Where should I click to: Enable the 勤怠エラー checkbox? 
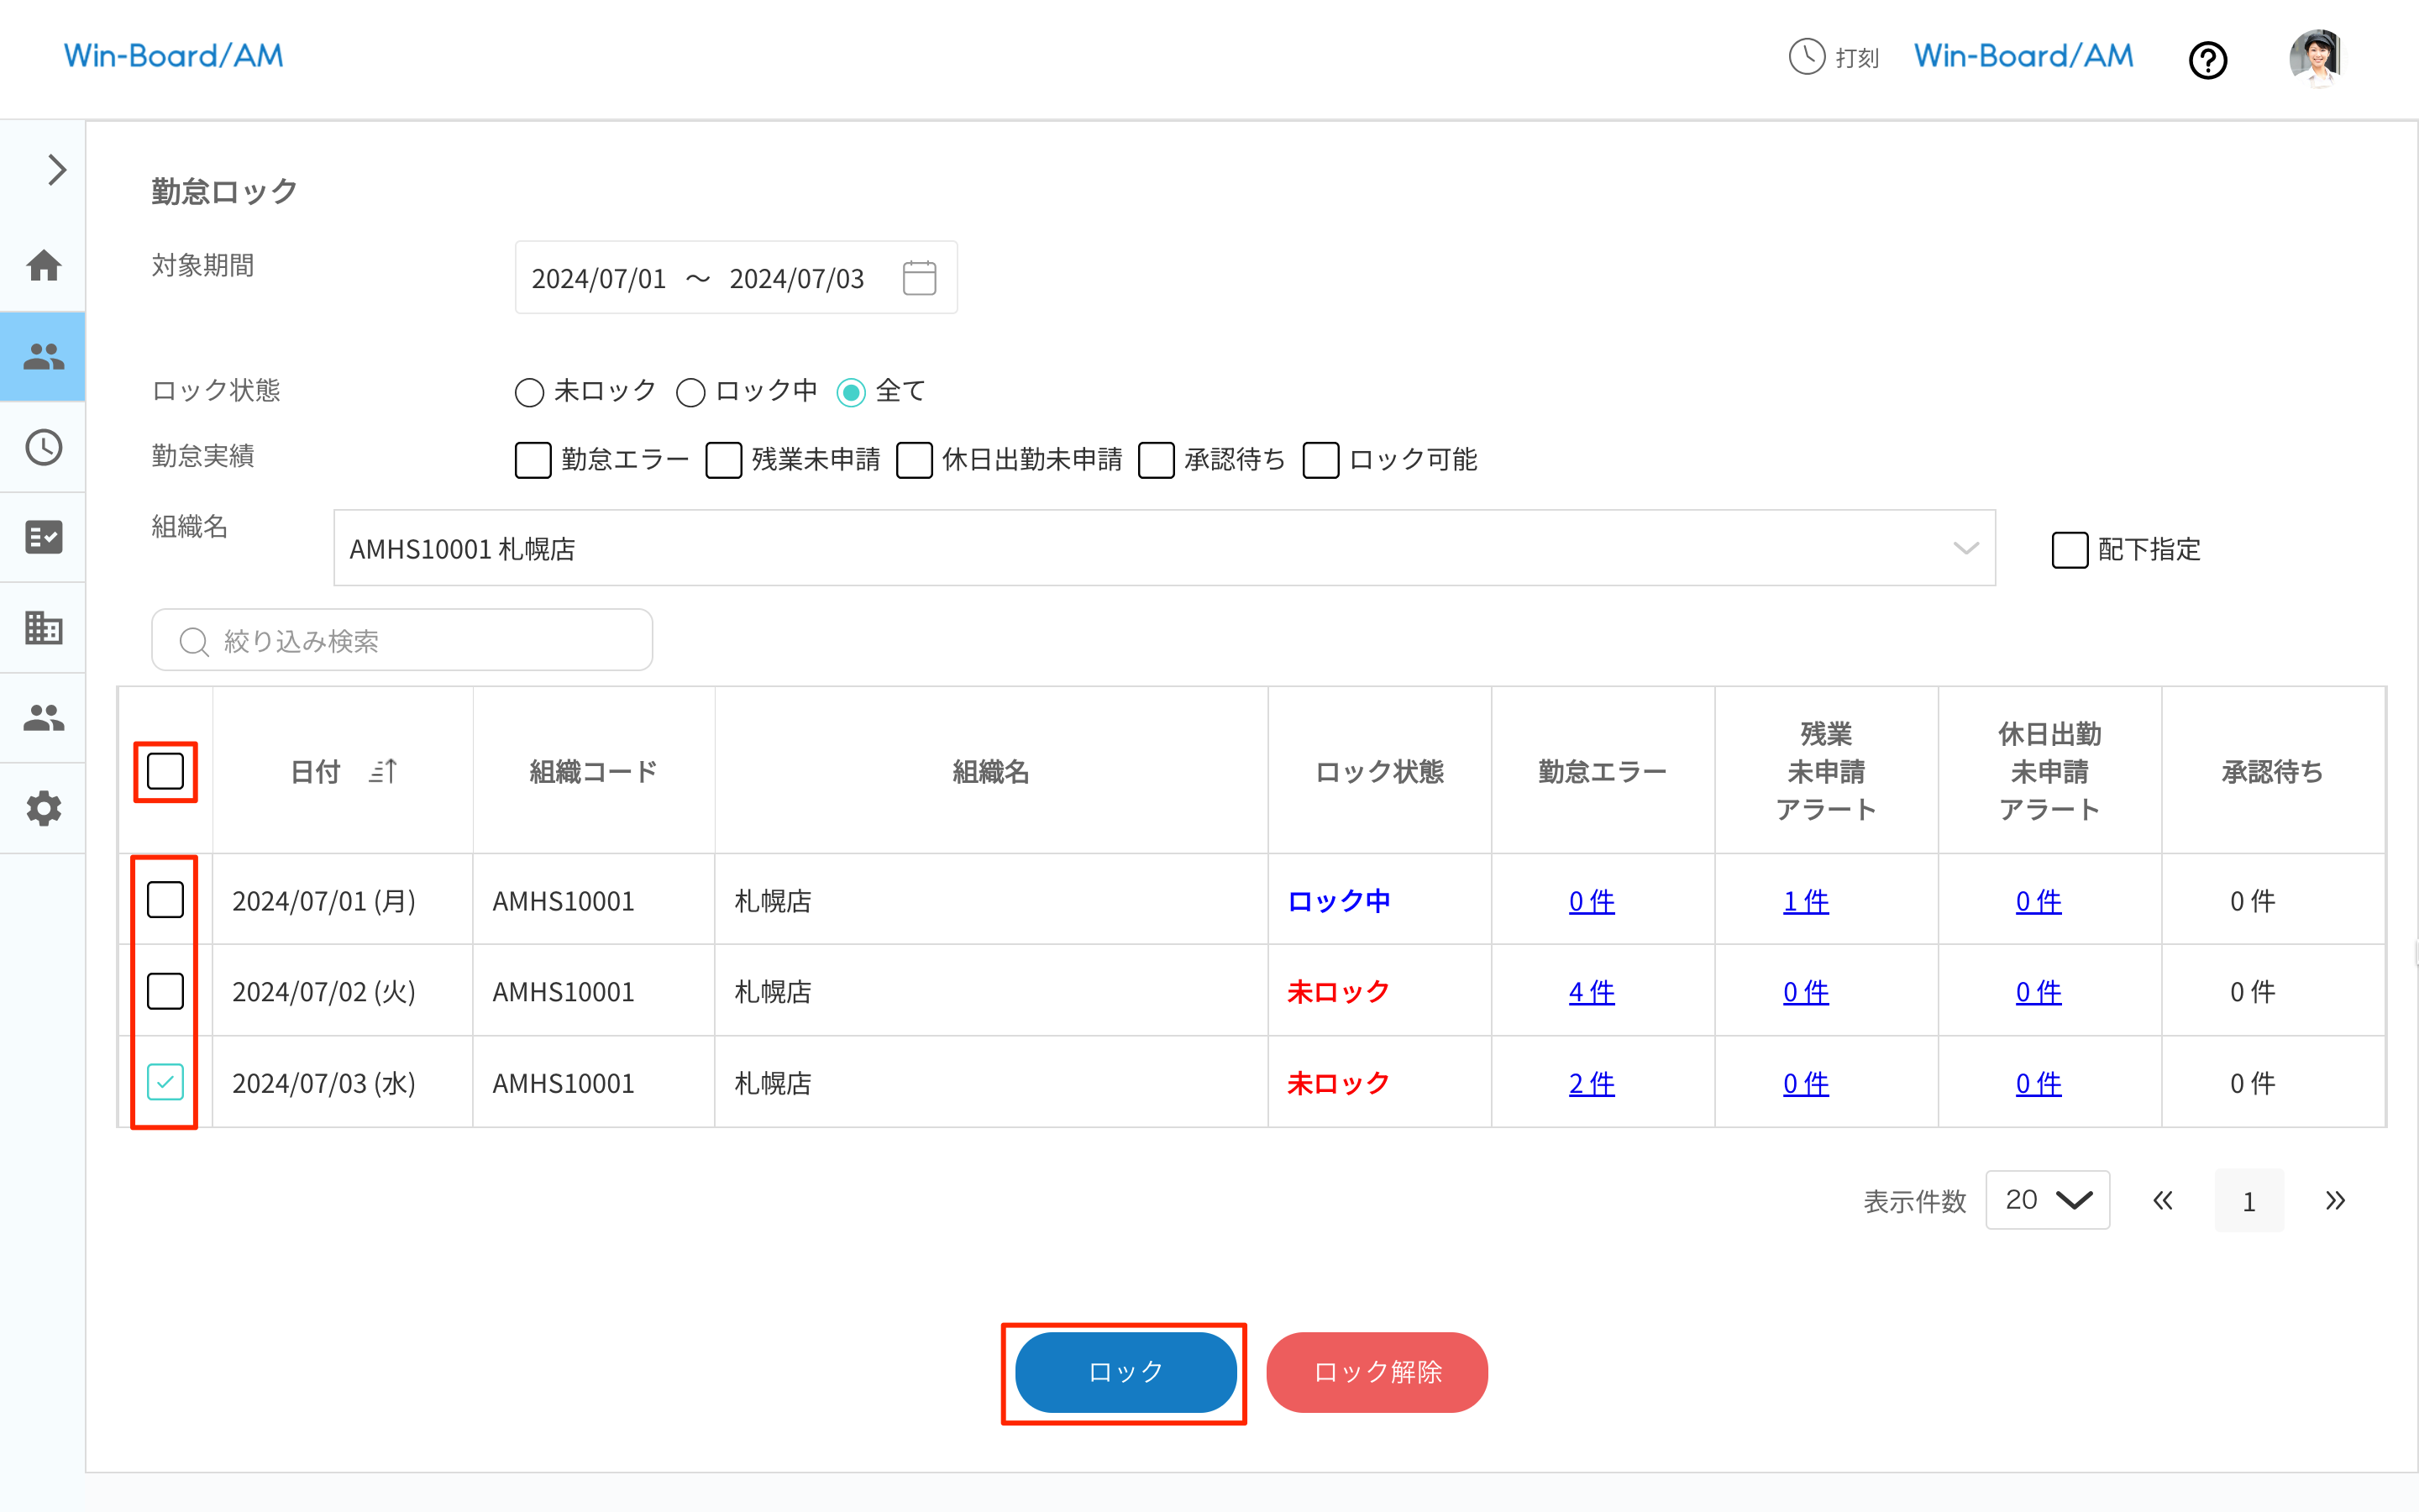533,460
